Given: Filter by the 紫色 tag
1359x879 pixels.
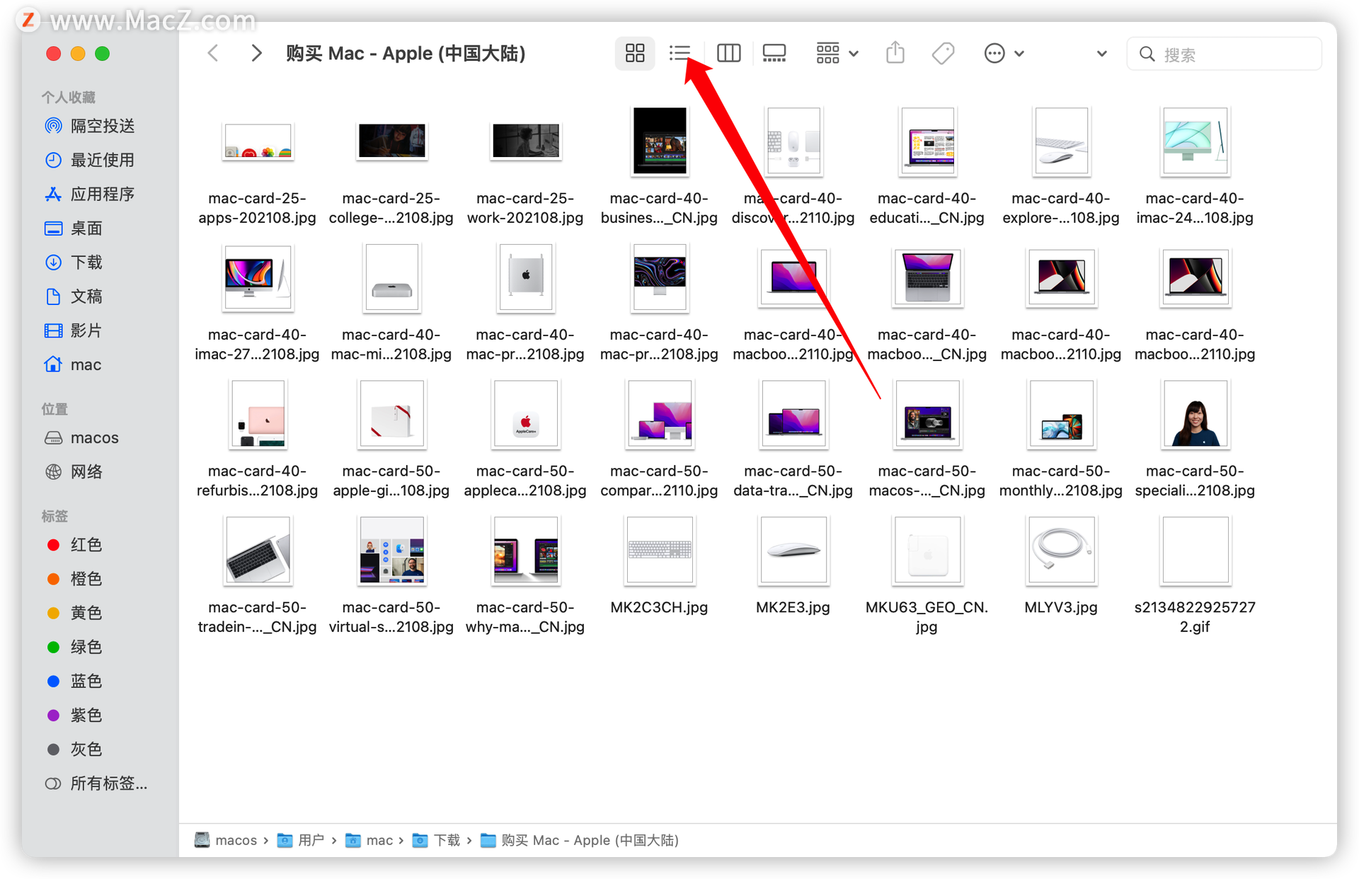Looking at the screenshot, I should 74,716.
